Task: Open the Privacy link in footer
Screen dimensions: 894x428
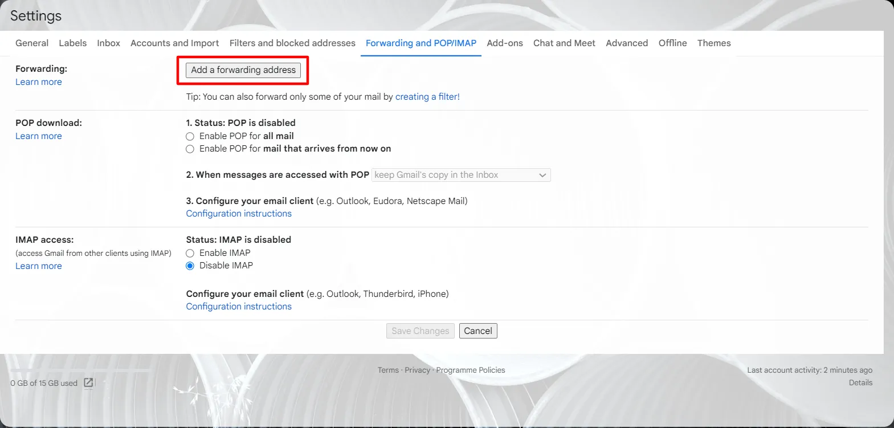Action: [417, 370]
